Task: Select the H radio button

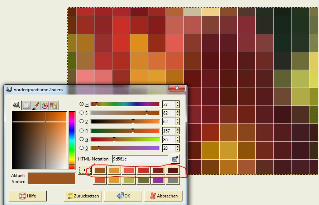Action: (82, 104)
